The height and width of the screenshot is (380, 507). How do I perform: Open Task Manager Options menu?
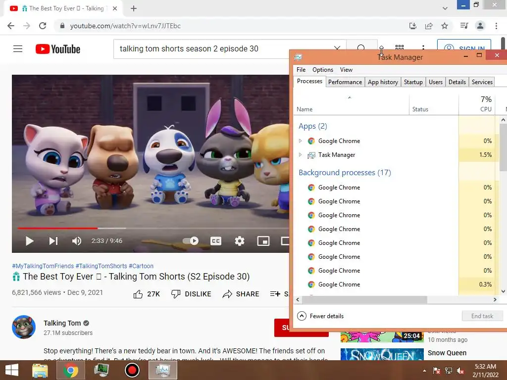tap(323, 69)
